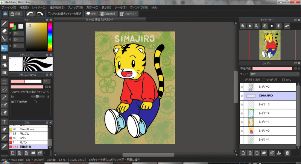The width and height of the screenshot is (301, 164).
Task: Select the Text tool
Action: (4, 122)
